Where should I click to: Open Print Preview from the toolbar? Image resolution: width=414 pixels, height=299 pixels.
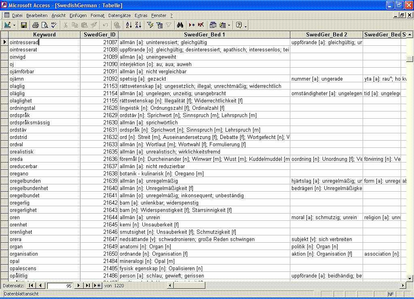[x=44, y=25]
